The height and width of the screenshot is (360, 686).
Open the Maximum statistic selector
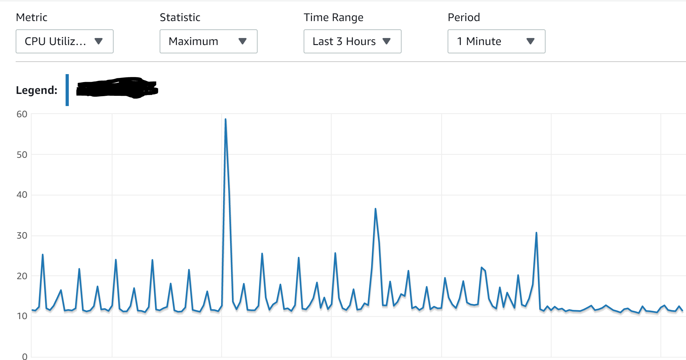[208, 41]
